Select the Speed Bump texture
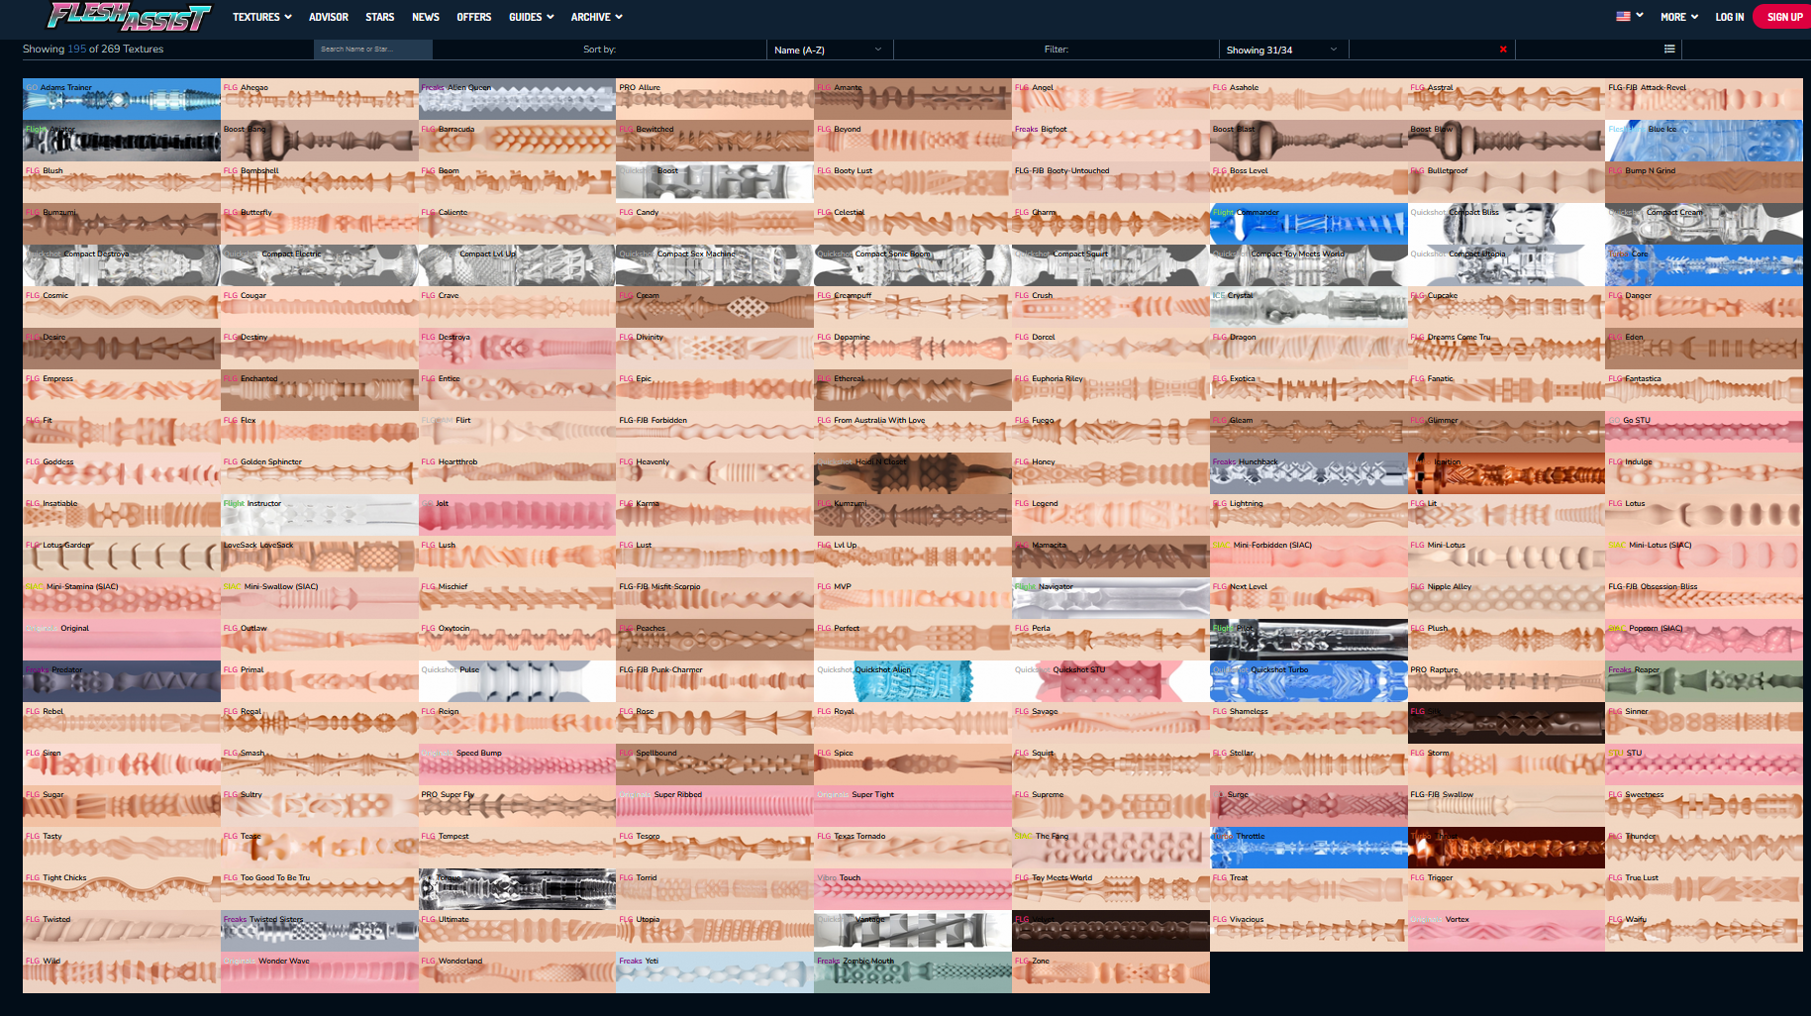The image size is (1811, 1016). point(517,764)
